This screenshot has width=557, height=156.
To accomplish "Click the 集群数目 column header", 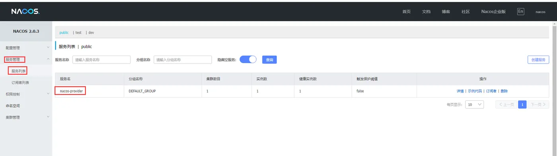I will [x=226, y=79].
